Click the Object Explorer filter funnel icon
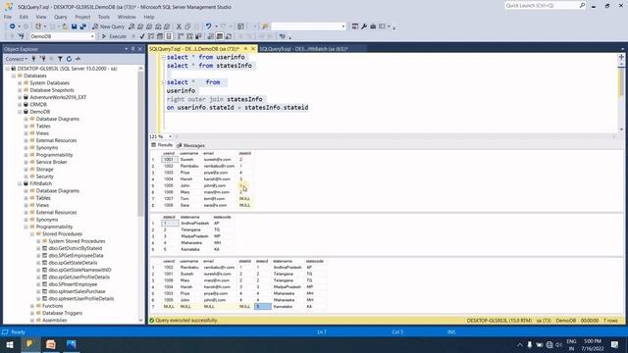The width and height of the screenshot is (628, 353). 60,59
